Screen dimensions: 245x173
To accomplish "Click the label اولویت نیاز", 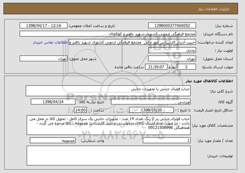I will pos(224,50).
